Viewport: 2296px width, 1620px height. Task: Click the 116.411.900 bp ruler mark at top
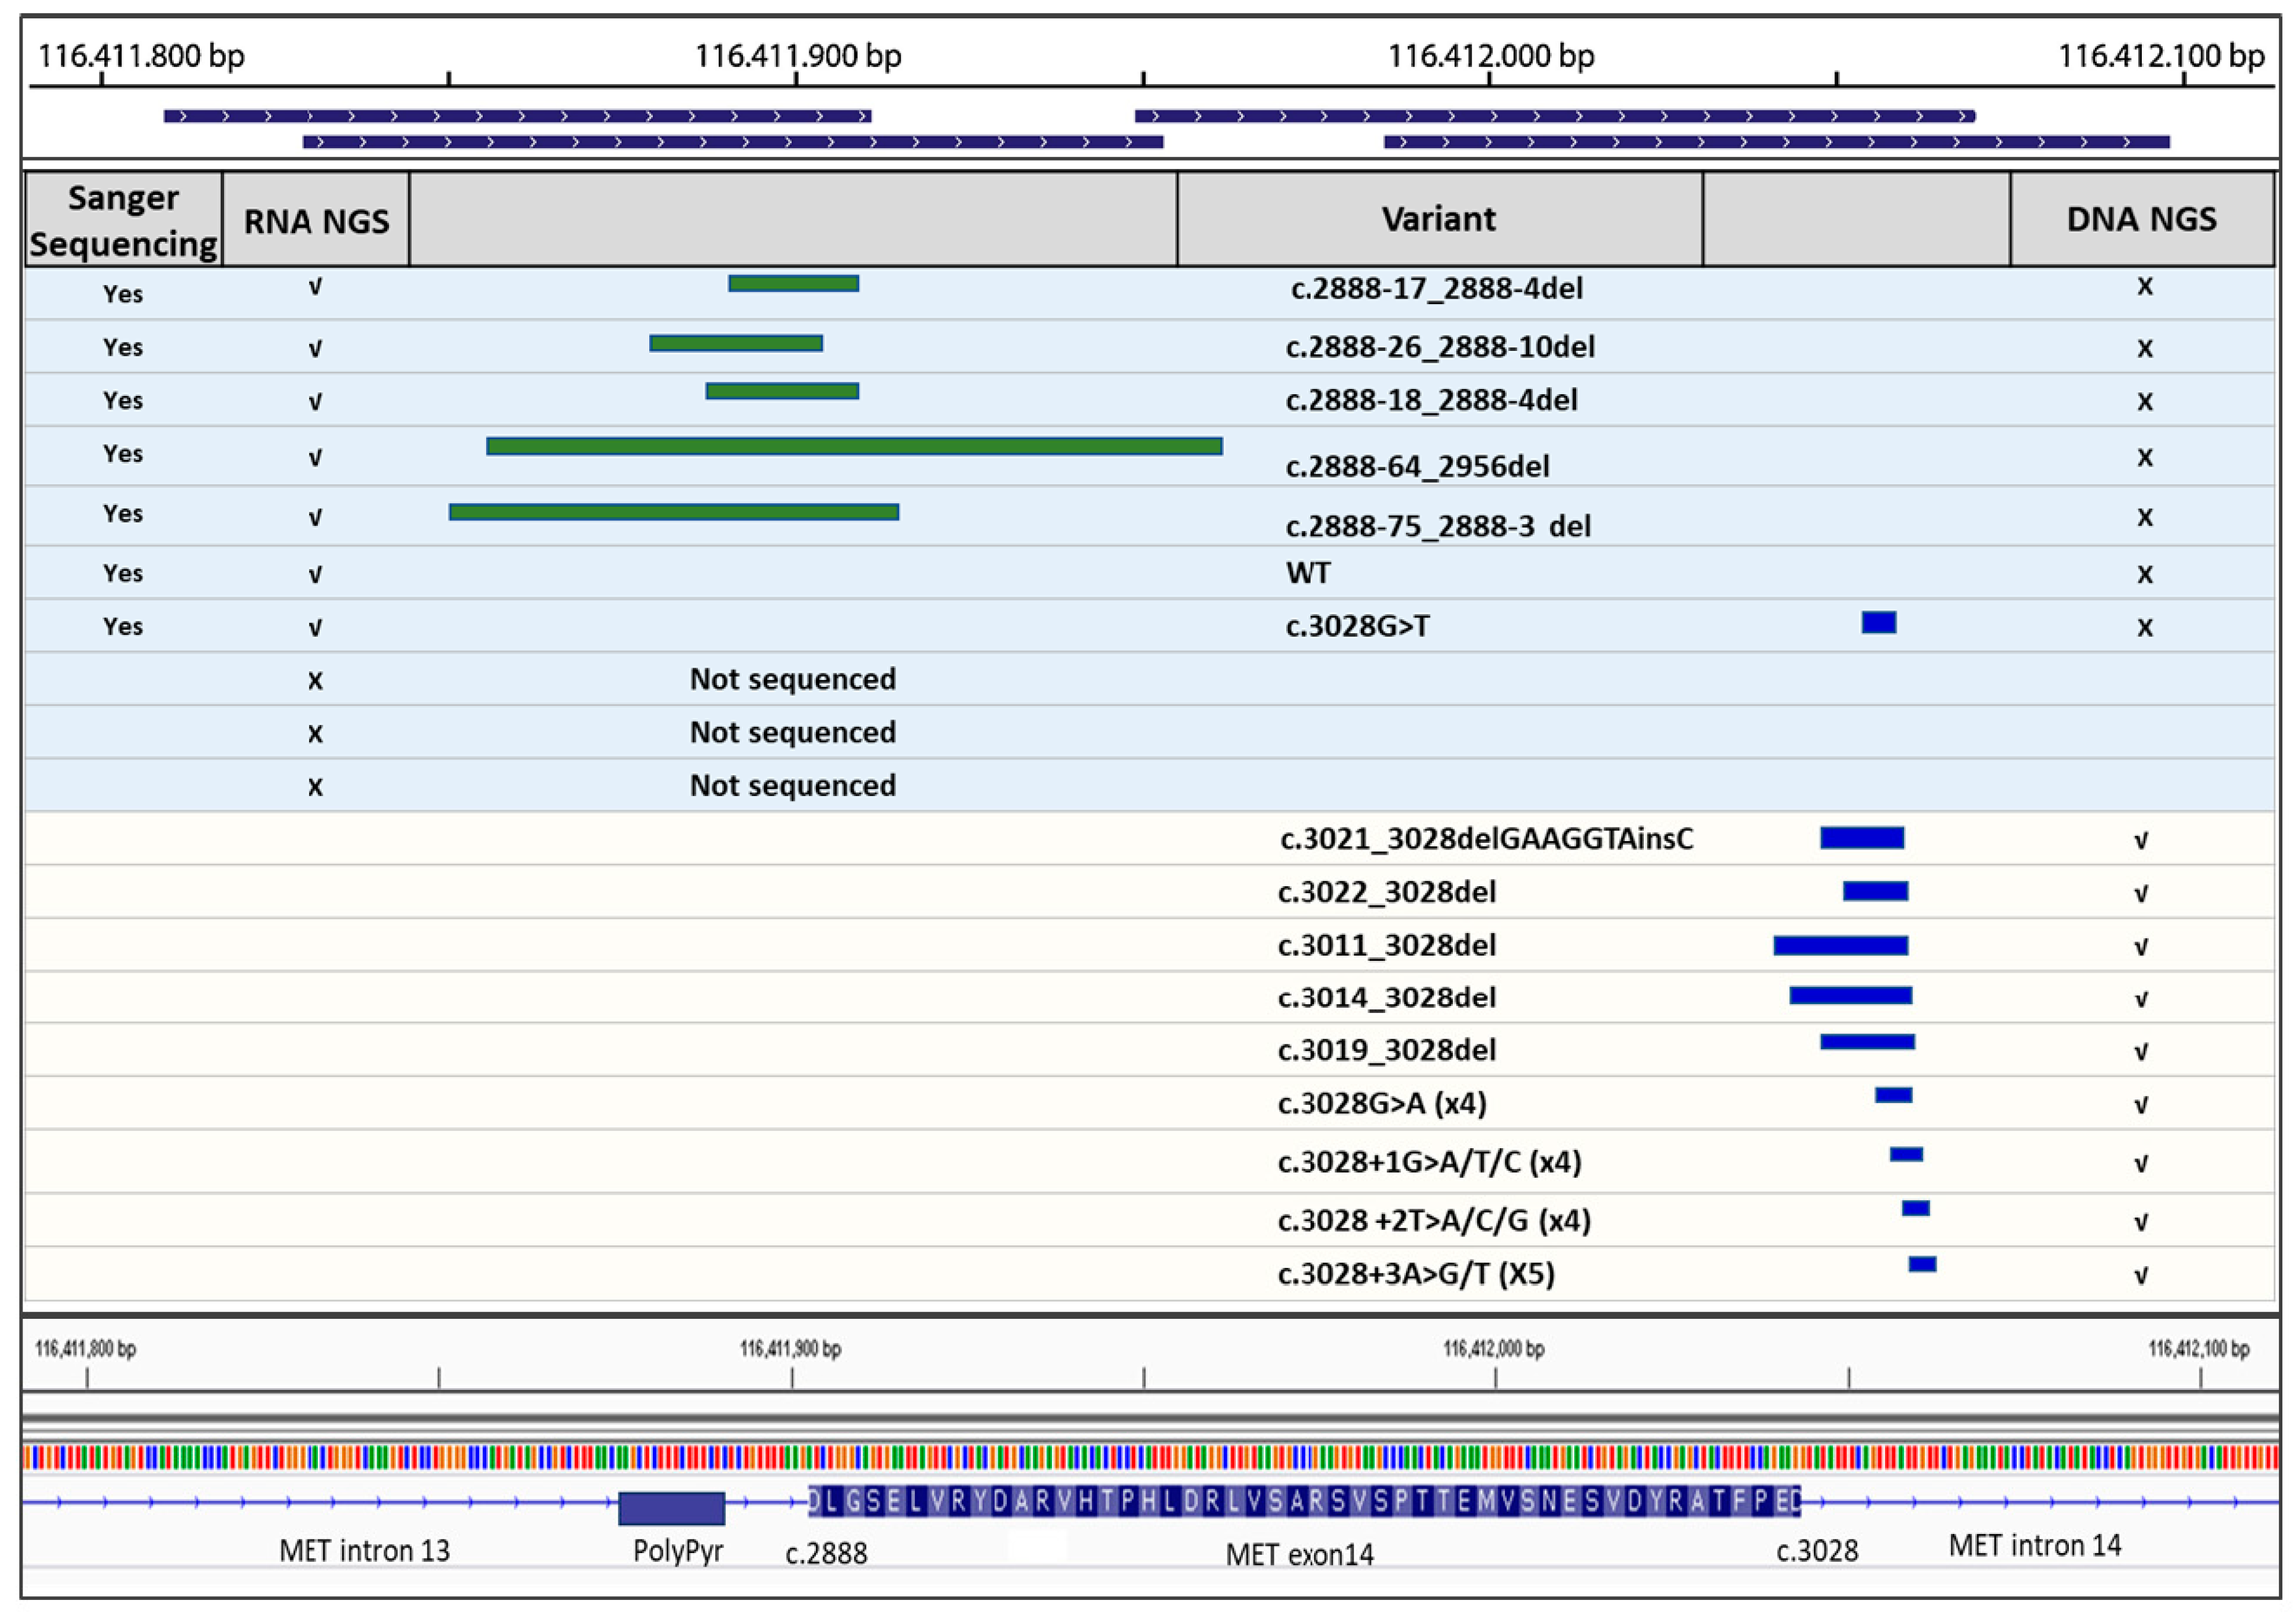click(797, 57)
